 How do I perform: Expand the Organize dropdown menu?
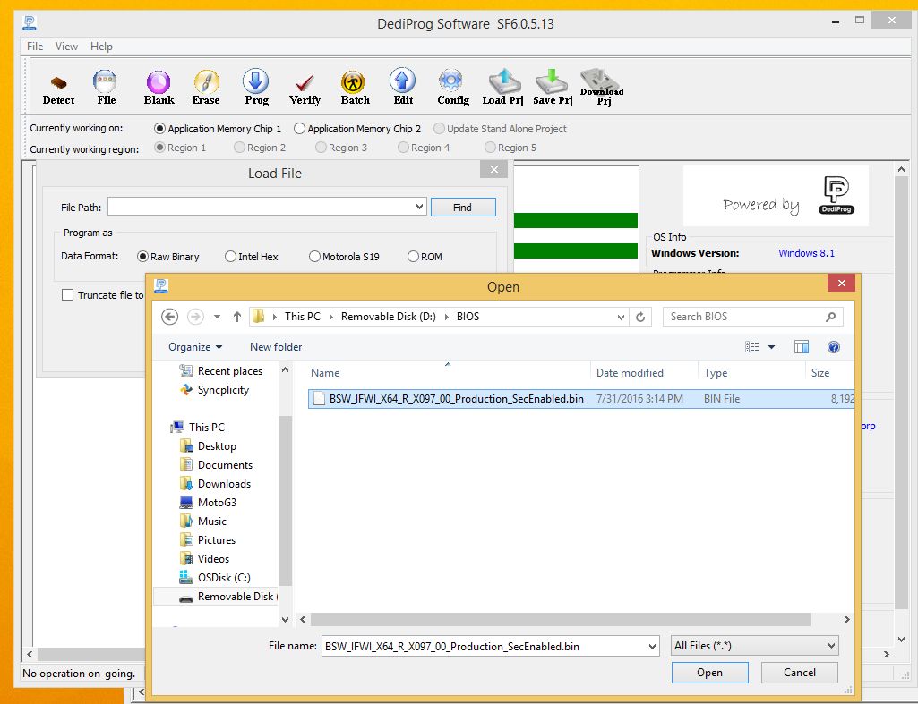tap(194, 347)
